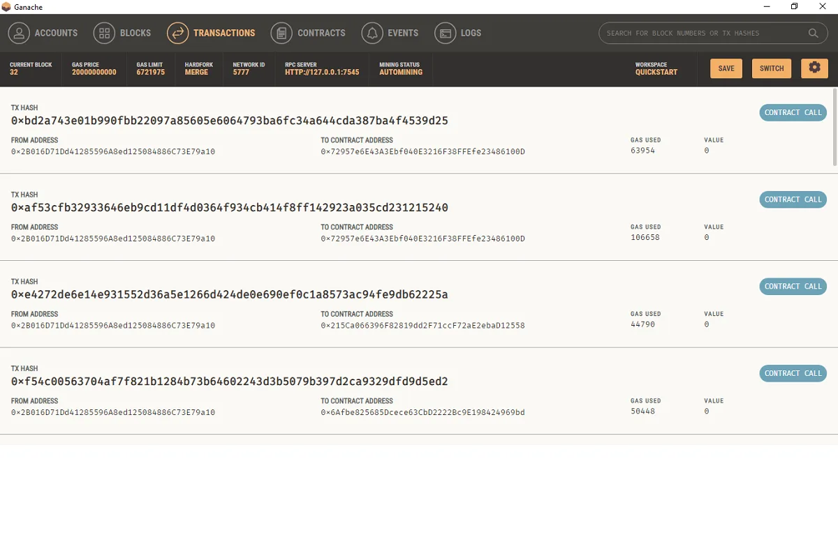The width and height of the screenshot is (838, 558).
Task: Click Contract Call badge for 0xf54c0056 transaction
Action: [793, 373]
